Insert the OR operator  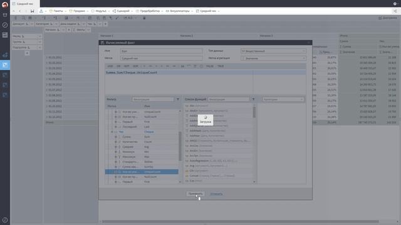pos(118,66)
